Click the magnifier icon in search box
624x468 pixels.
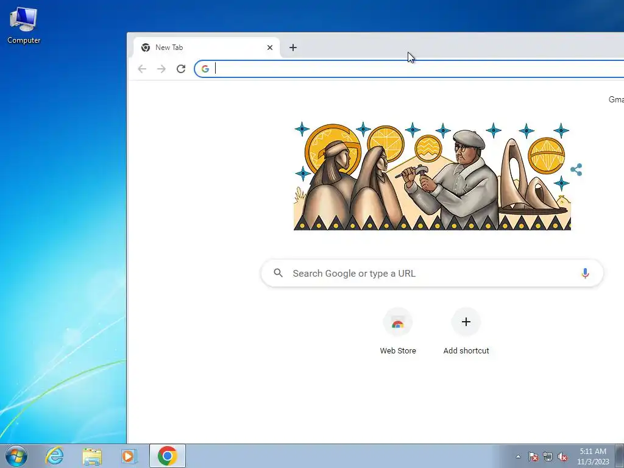pyautogui.click(x=278, y=273)
